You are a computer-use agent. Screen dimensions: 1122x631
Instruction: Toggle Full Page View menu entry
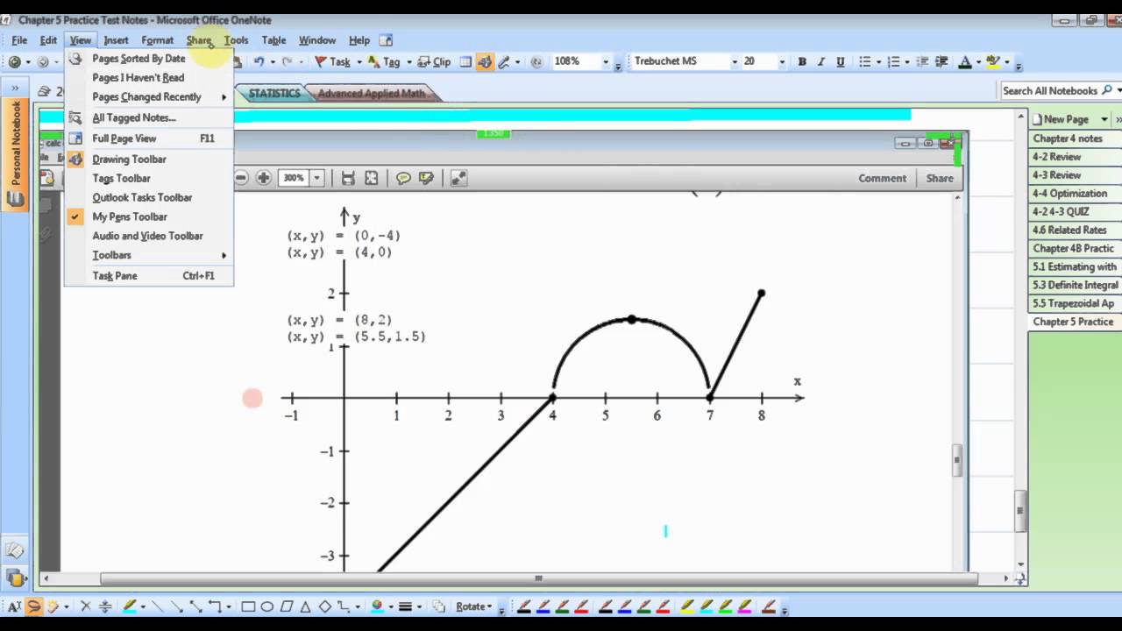pyautogui.click(x=149, y=138)
